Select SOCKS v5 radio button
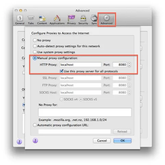This screenshot has width=165, height=165. pyautogui.click(x=81, y=99)
